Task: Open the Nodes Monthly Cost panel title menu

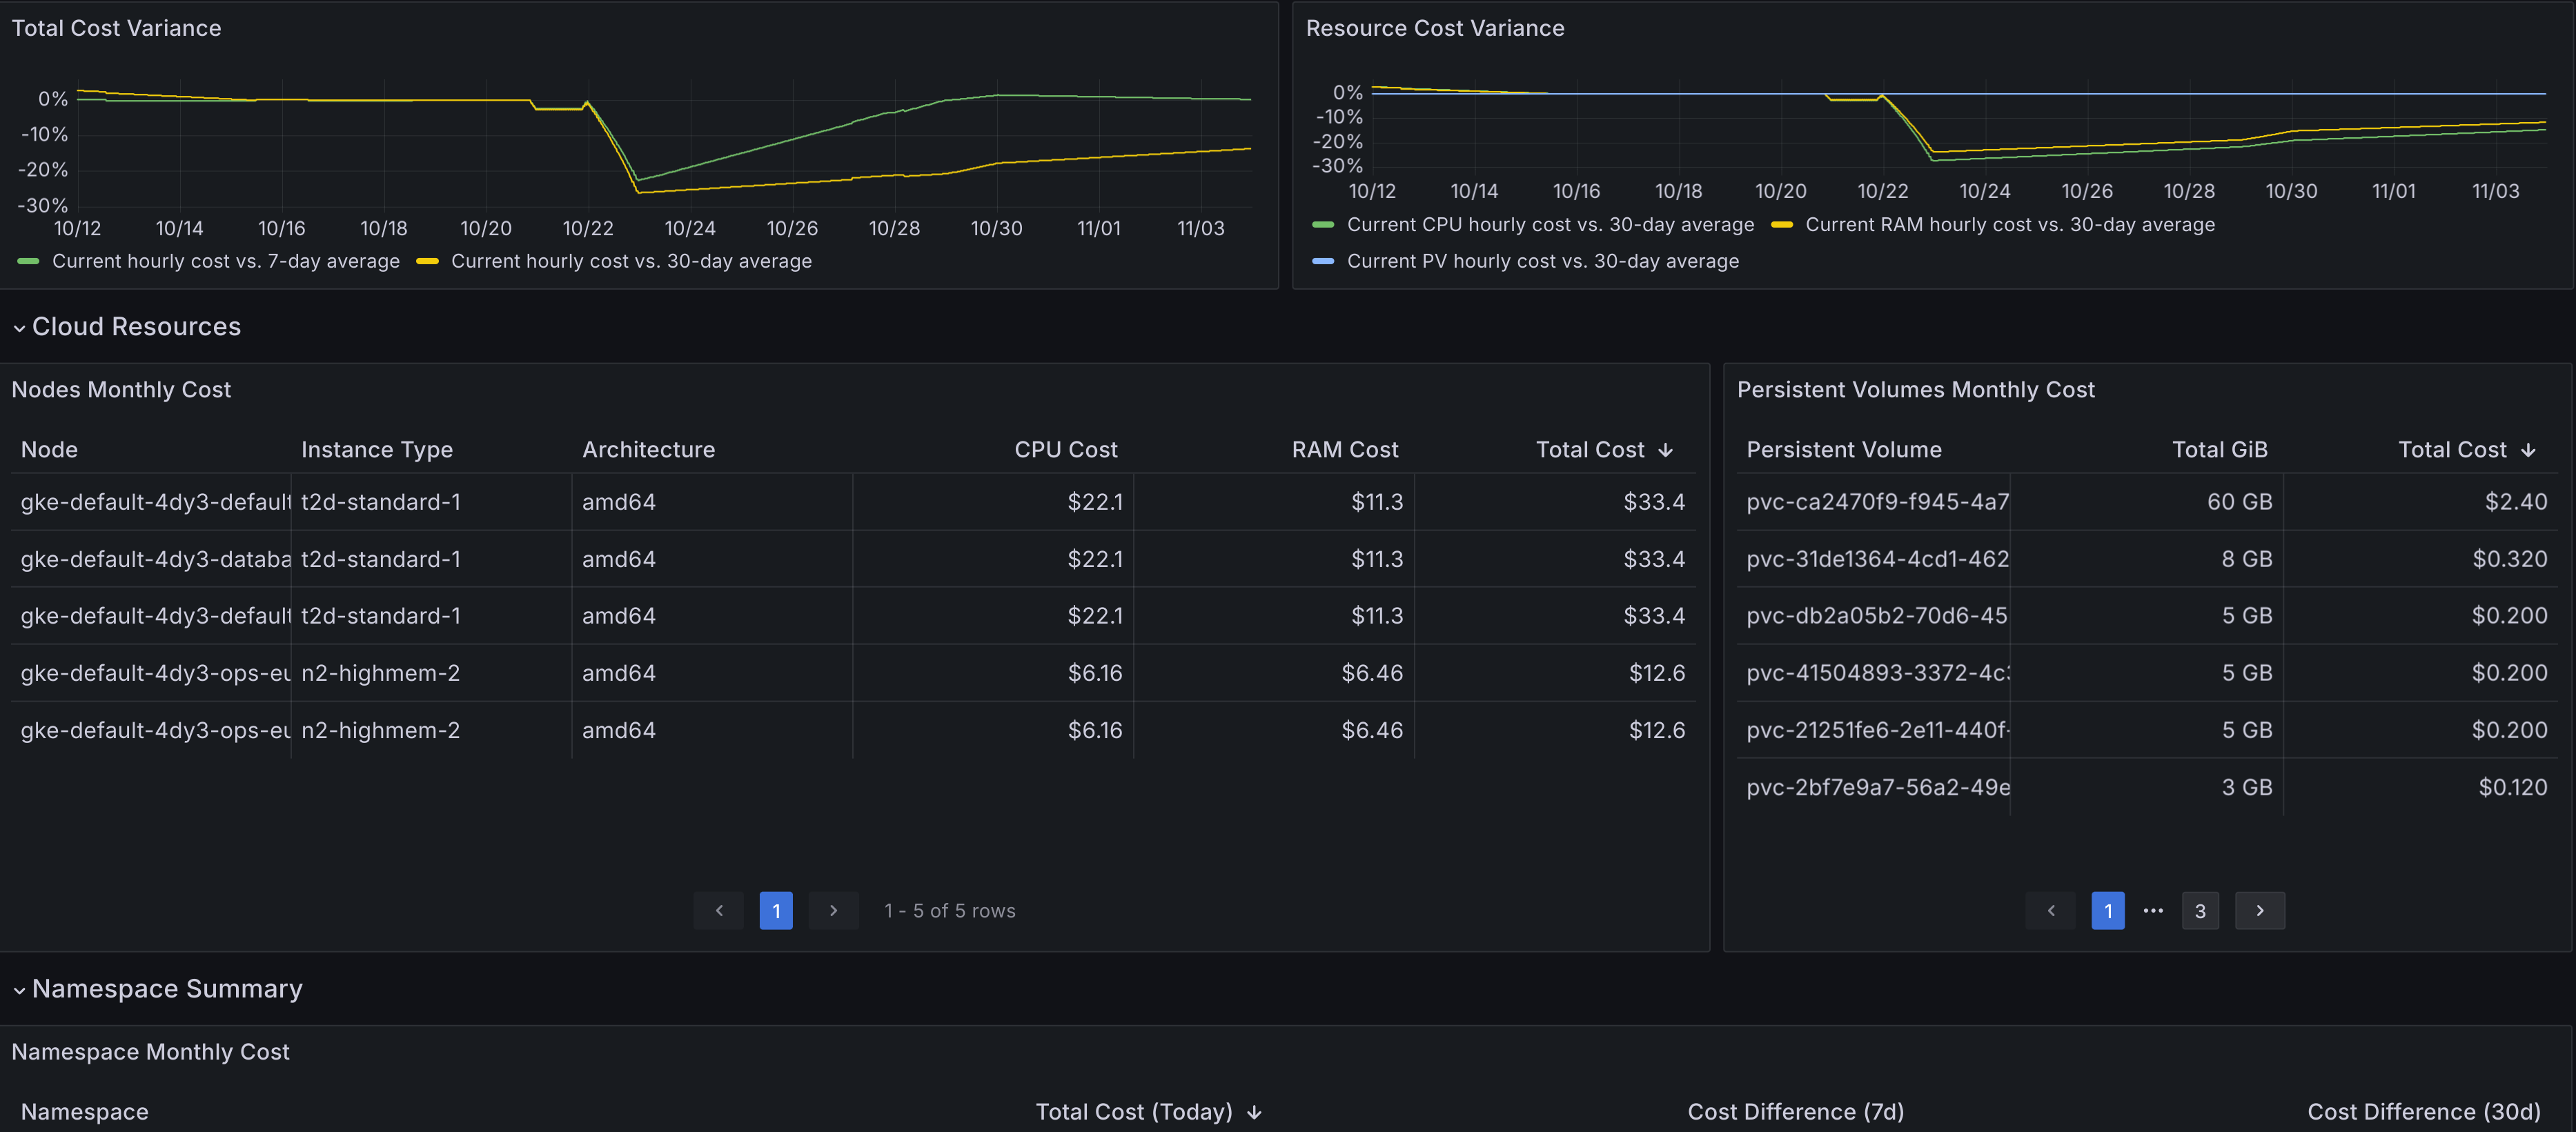Action: [121, 390]
